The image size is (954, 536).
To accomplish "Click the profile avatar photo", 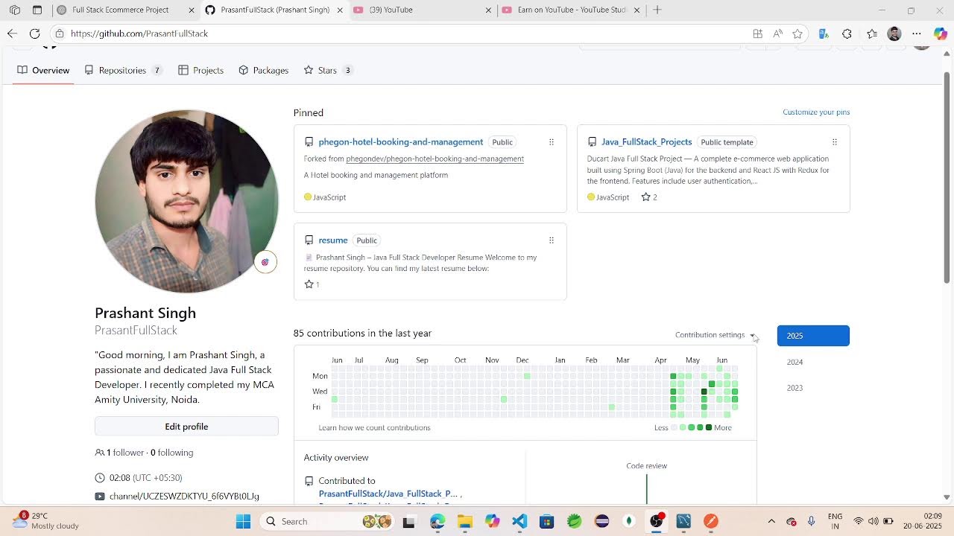I will [186, 202].
